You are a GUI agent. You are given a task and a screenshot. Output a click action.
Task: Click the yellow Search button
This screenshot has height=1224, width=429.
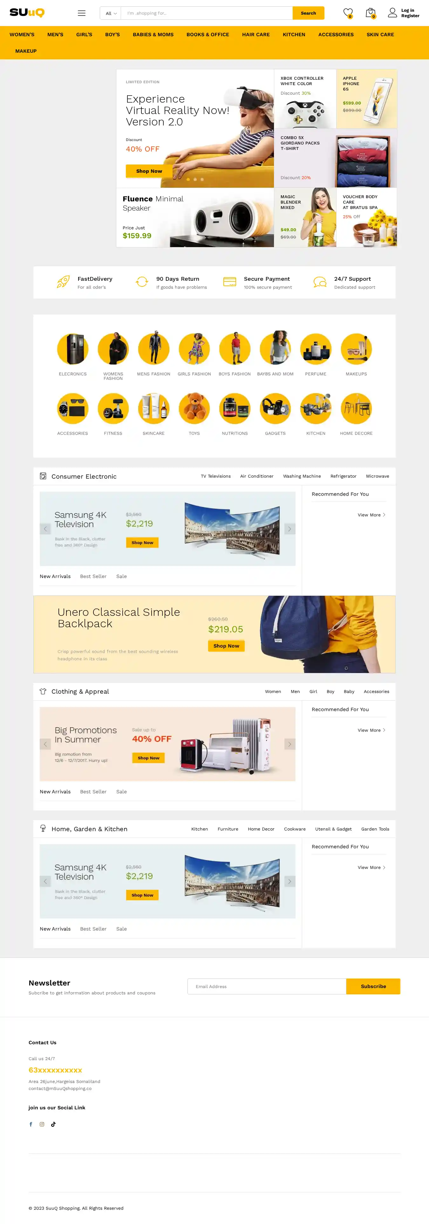click(308, 13)
